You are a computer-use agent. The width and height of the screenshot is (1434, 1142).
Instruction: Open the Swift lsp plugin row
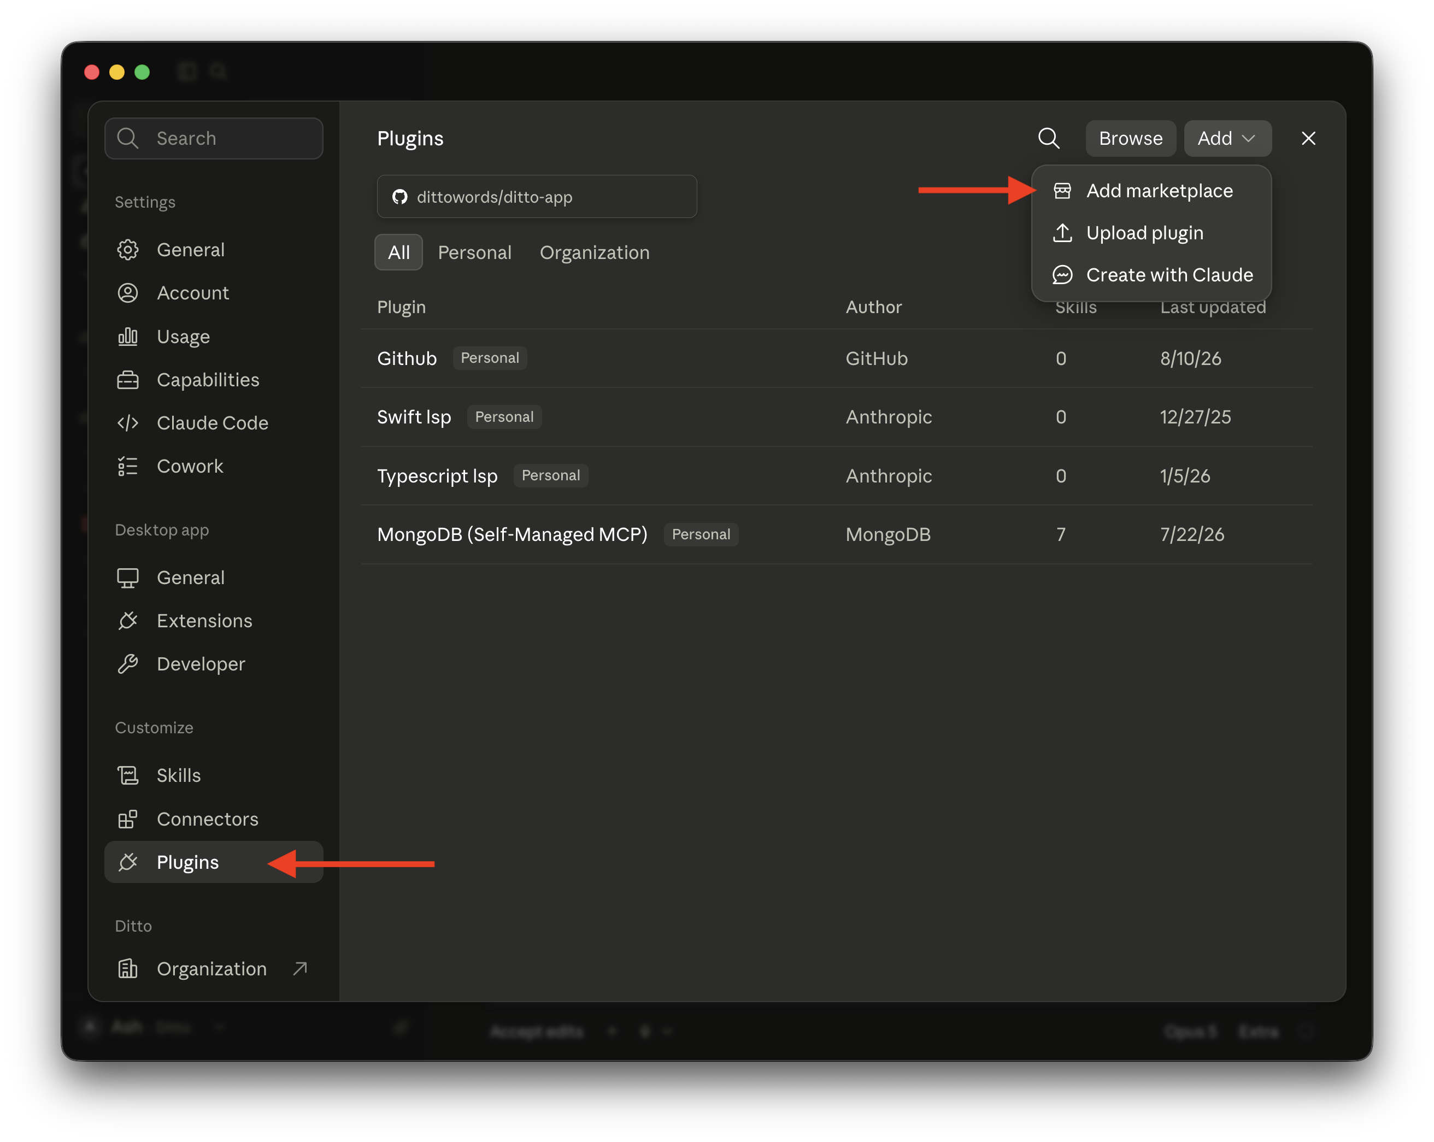click(837, 417)
